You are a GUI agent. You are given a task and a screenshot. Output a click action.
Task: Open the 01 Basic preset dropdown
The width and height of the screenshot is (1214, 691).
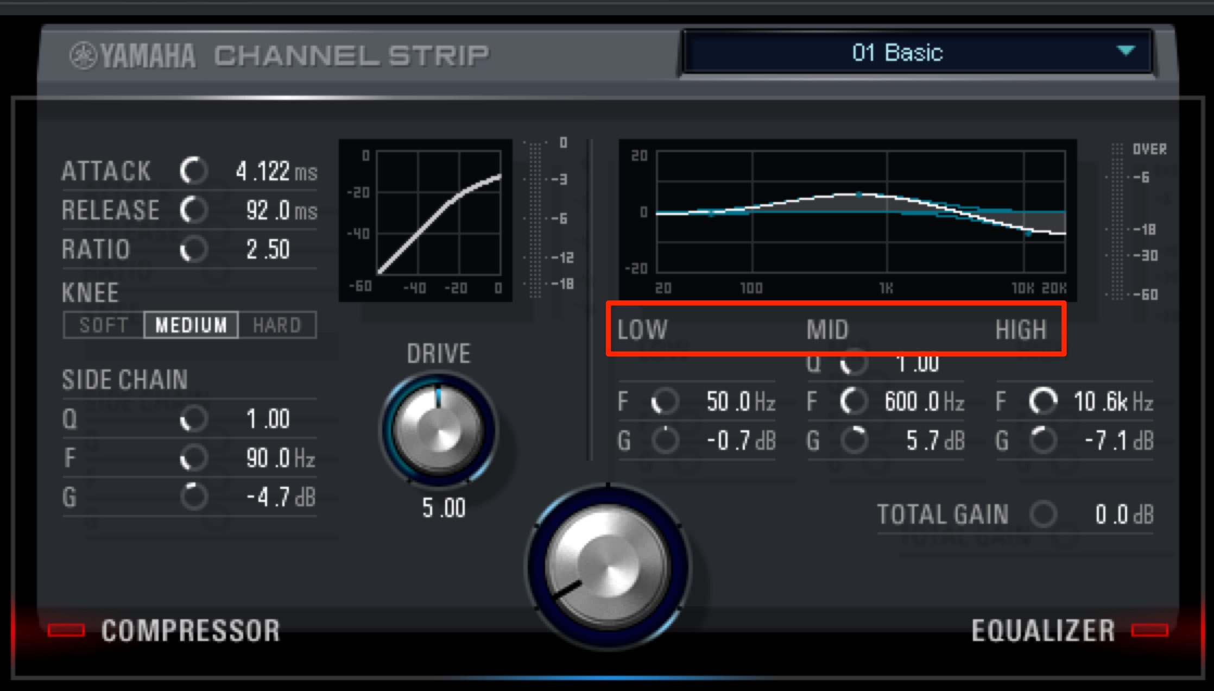pos(917,53)
